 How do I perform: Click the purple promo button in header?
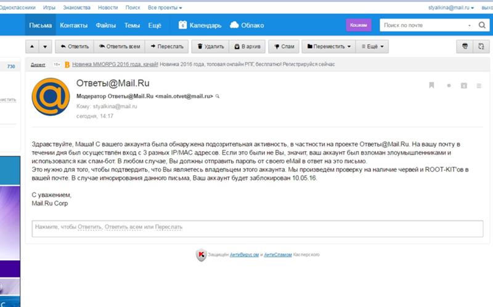pos(359,25)
